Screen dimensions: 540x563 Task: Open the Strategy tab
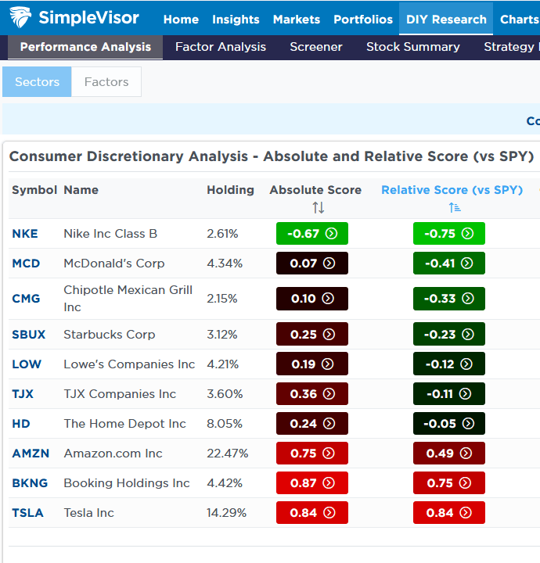point(511,47)
